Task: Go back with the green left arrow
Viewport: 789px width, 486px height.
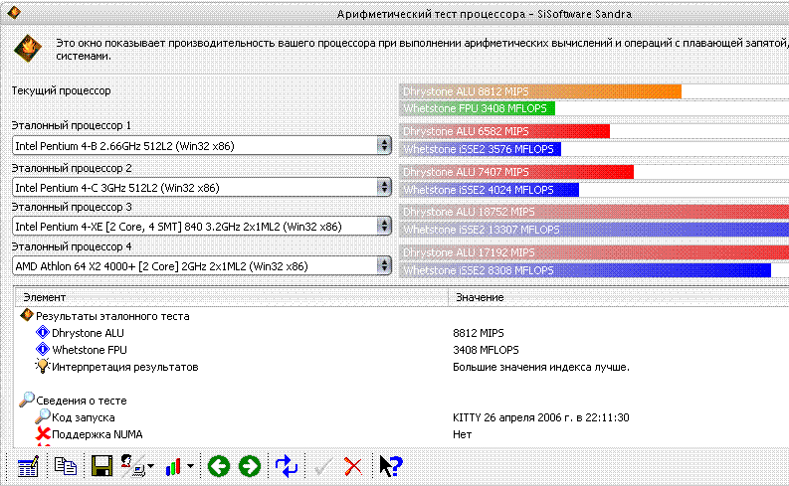Action: [x=218, y=466]
